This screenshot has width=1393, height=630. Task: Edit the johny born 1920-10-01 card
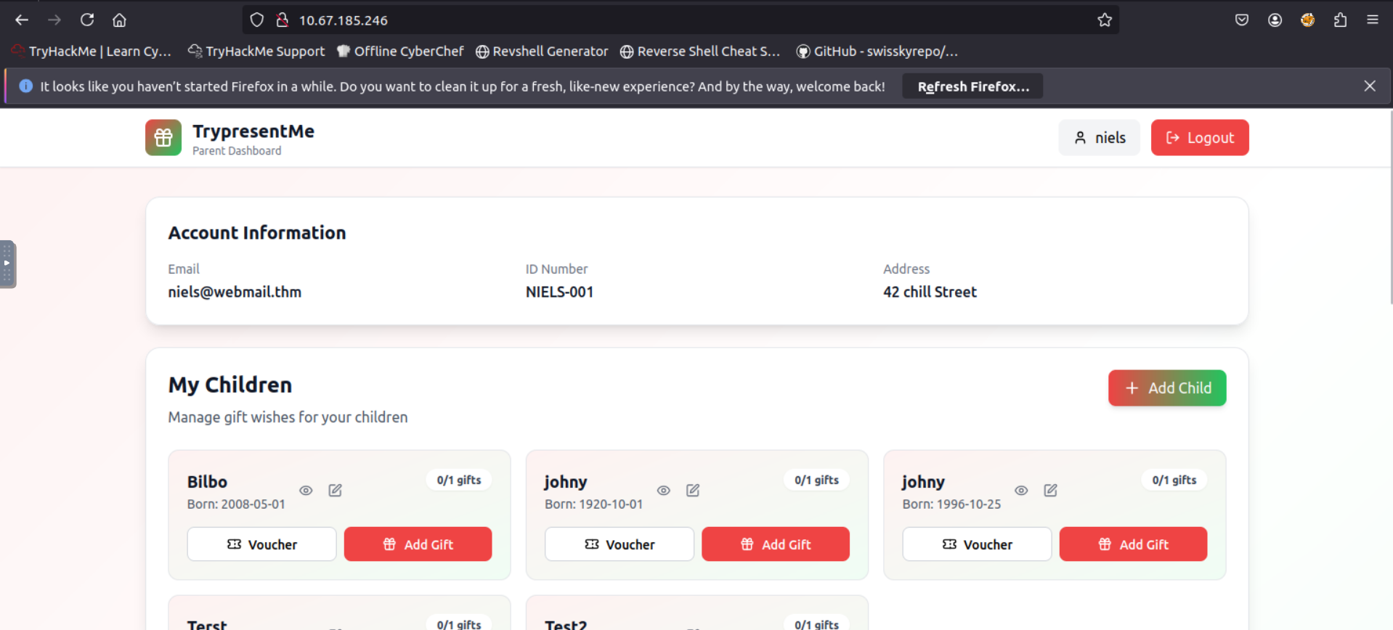pyautogui.click(x=692, y=491)
